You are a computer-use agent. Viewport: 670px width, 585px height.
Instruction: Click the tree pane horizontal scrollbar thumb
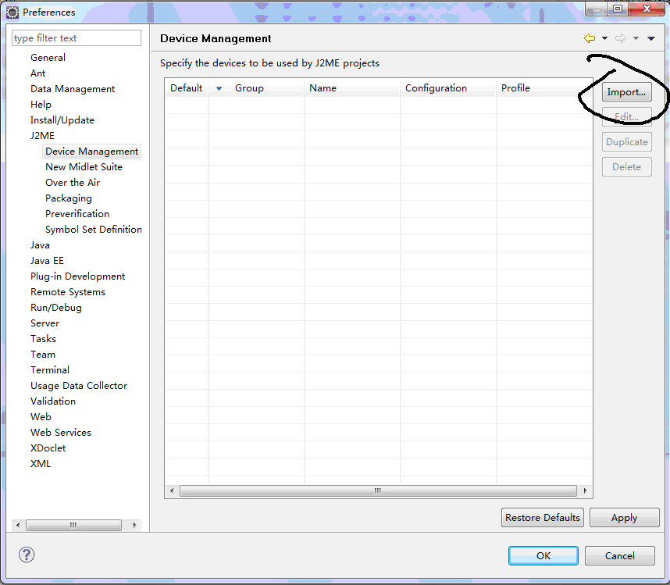[73, 525]
